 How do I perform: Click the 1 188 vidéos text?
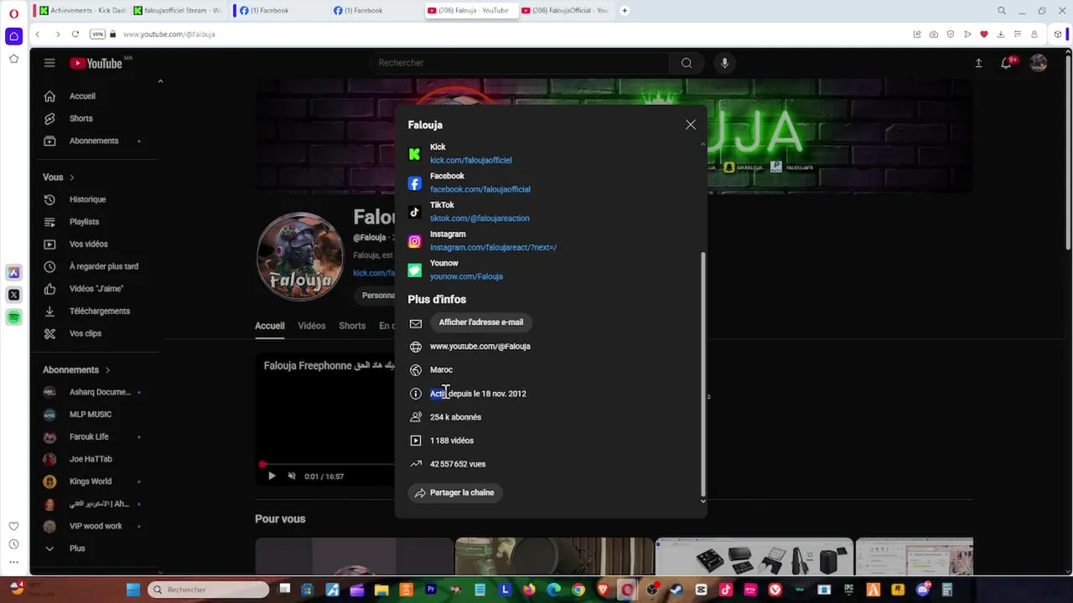click(x=452, y=441)
